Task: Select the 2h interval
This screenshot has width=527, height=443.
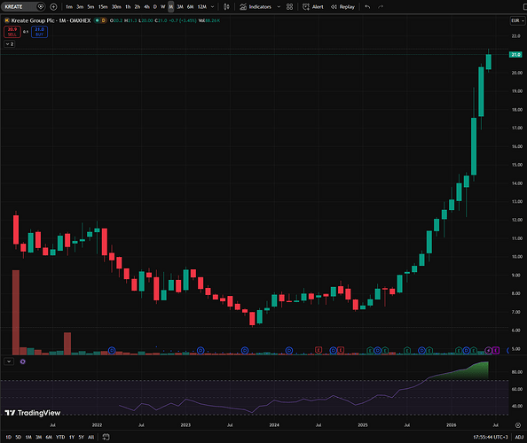Action: coord(138,7)
